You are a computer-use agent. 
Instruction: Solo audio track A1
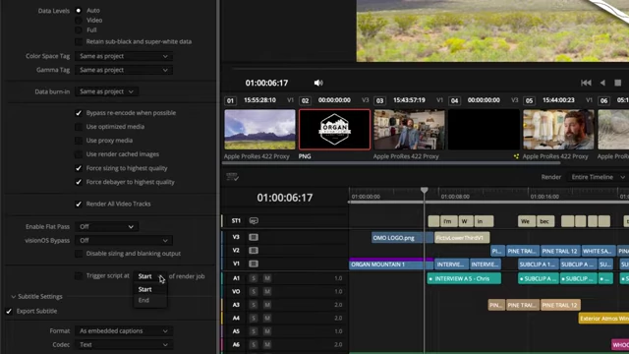pos(254,278)
